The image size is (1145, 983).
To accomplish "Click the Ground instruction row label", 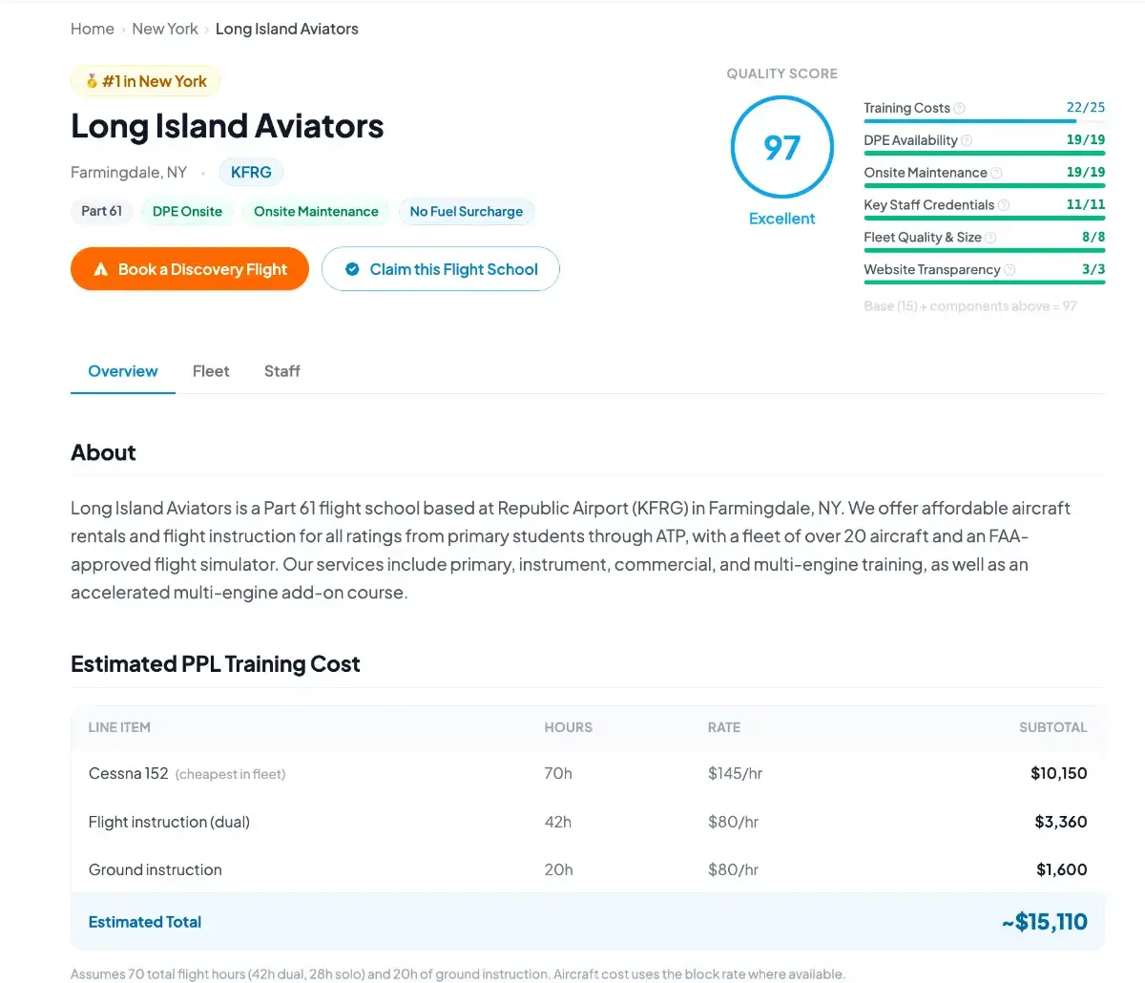I will (155, 869).
